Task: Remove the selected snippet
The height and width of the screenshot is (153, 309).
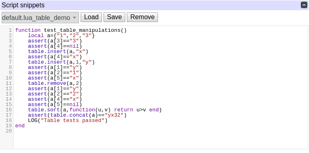Action: click(x=142, y=17)
